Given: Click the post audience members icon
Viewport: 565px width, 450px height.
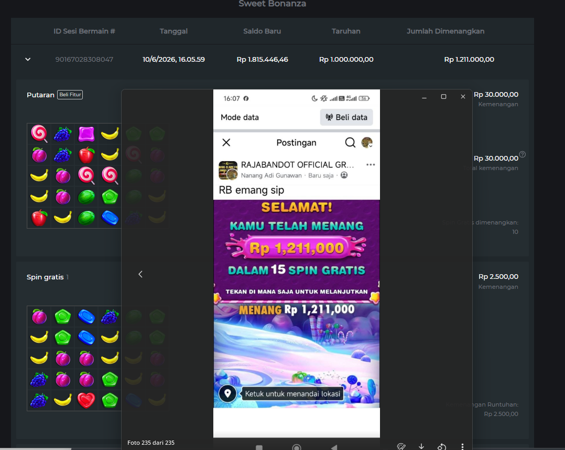Looking at the screenshot, I should (344, 175).
